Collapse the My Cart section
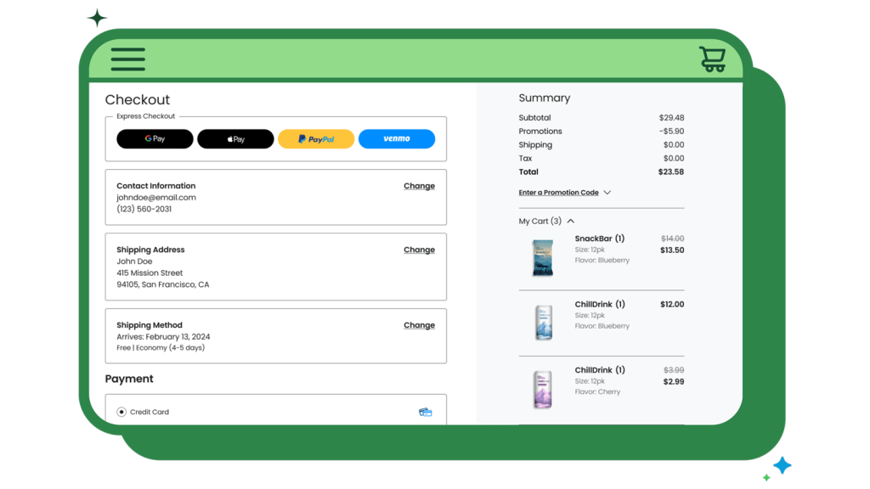This screenshot has height=489, width=870. click(571, 222)
